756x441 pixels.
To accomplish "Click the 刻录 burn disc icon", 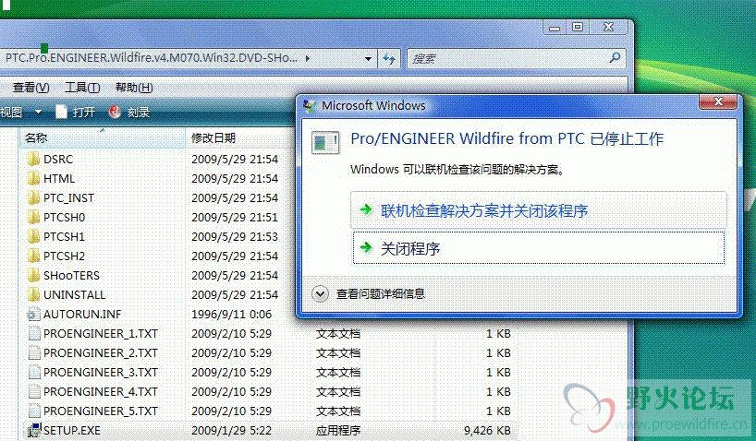I will (x=115, y=112).
